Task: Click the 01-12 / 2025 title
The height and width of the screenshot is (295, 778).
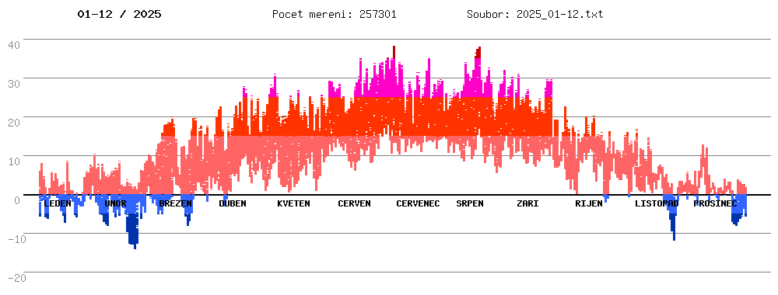Action: click(x=120, y=14)
